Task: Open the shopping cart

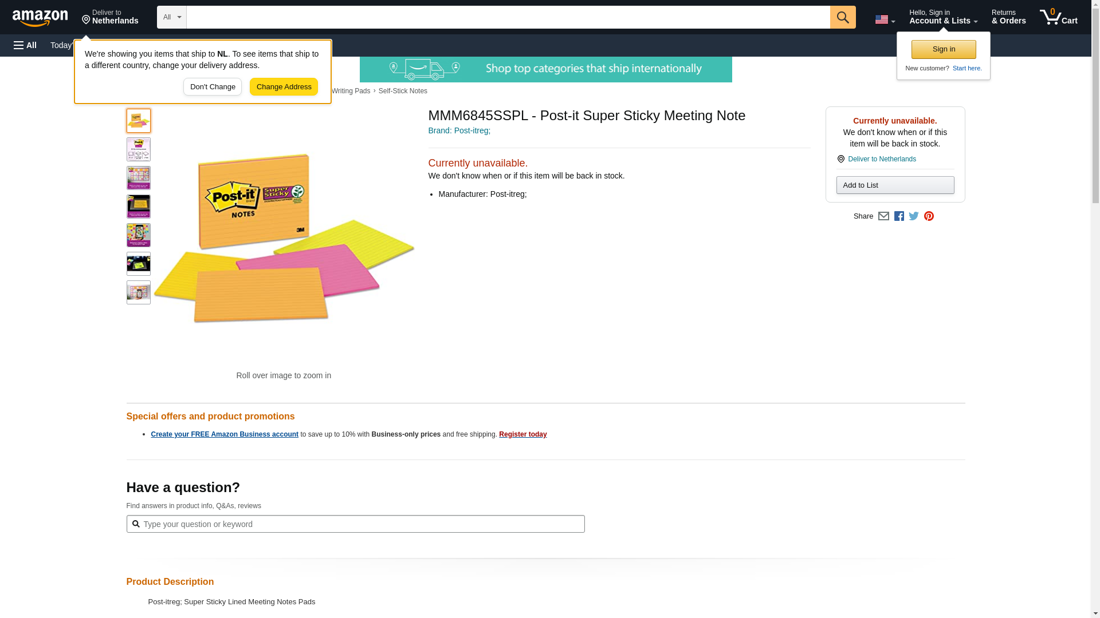Action: click(x=1058, y=17)
